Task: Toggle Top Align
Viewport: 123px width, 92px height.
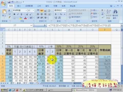Action: coord(38,10)
